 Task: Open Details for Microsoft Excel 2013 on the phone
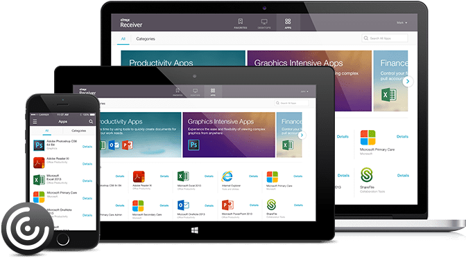click(x=87, y=181)
